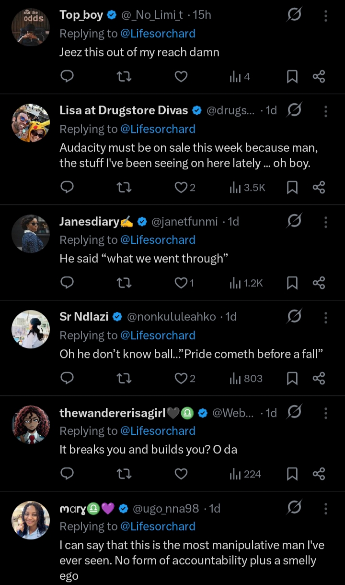345x585 pixels.
Task: Reply to thewandererisagirl's comment
Action: pos(68,474)
